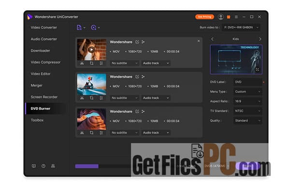Open No subtitle dropdown of first video

pyautogui.click(x=124, y=63)
